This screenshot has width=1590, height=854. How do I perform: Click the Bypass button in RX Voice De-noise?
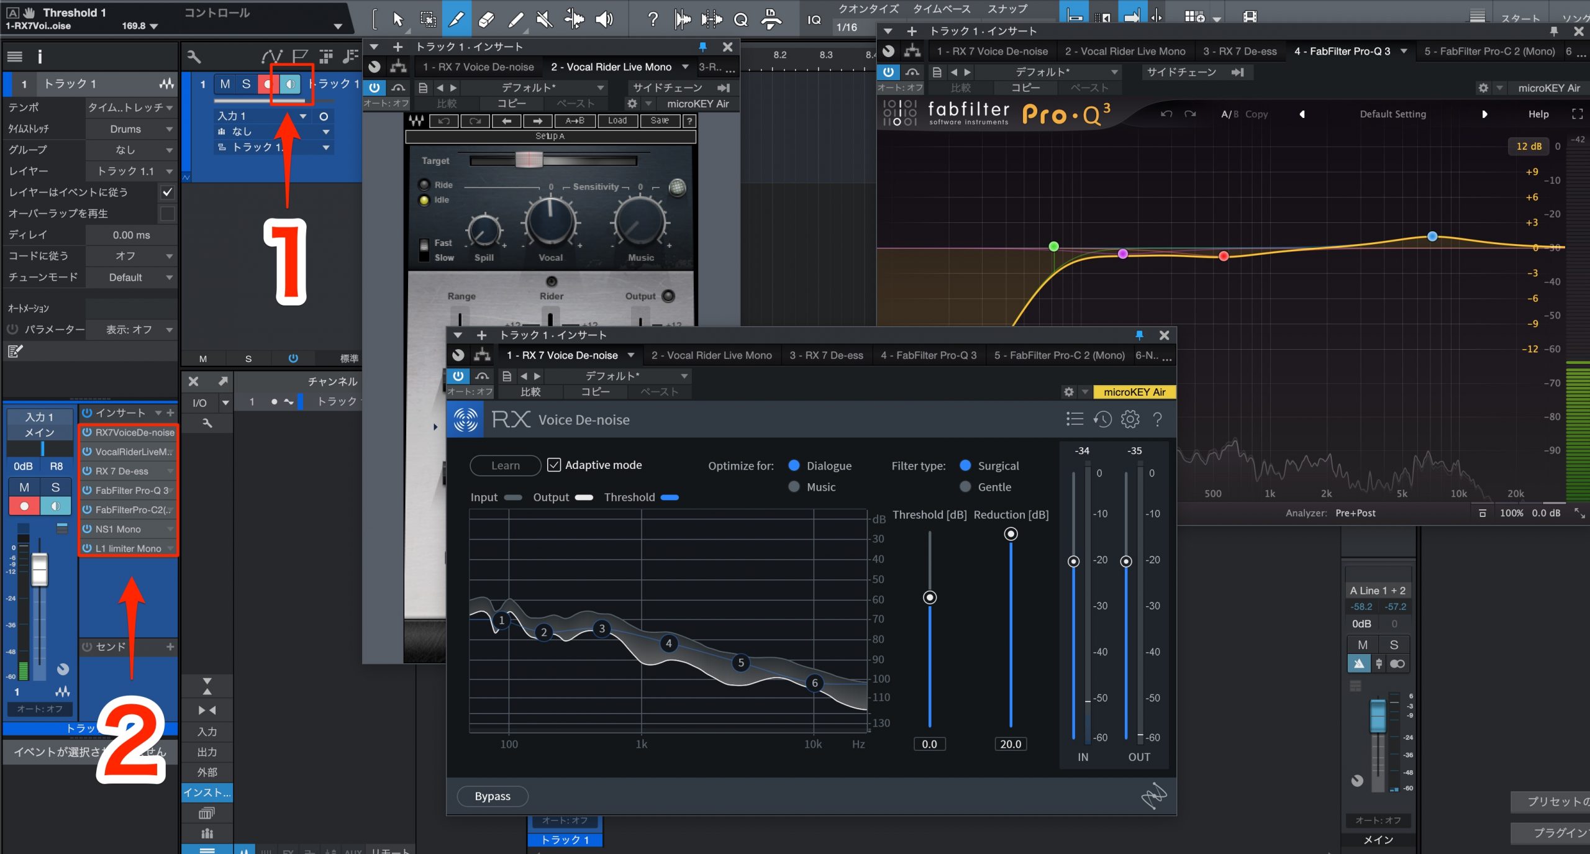tap(493, 796)
